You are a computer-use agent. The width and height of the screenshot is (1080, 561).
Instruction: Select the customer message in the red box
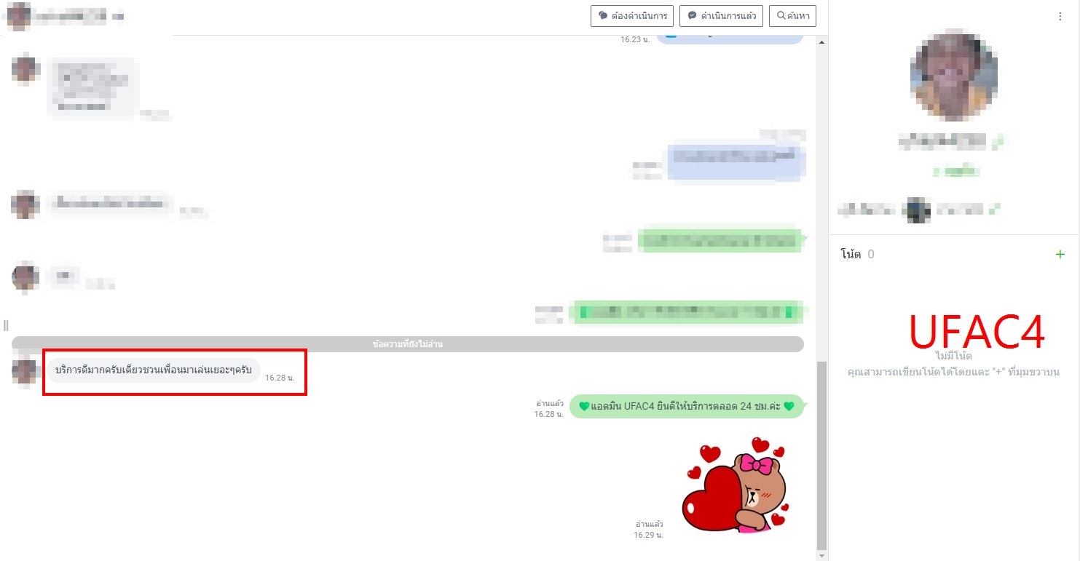(154, 370)
